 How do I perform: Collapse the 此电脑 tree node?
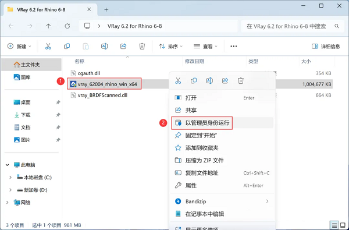tap(8, 165)
